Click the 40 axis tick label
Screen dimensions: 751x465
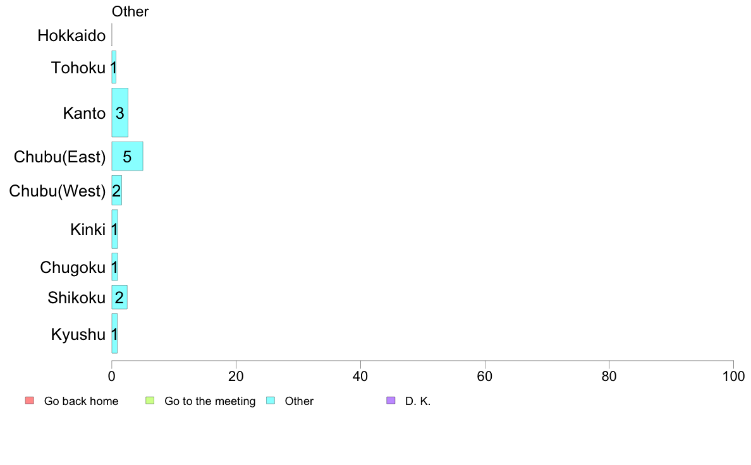point(360,377)
